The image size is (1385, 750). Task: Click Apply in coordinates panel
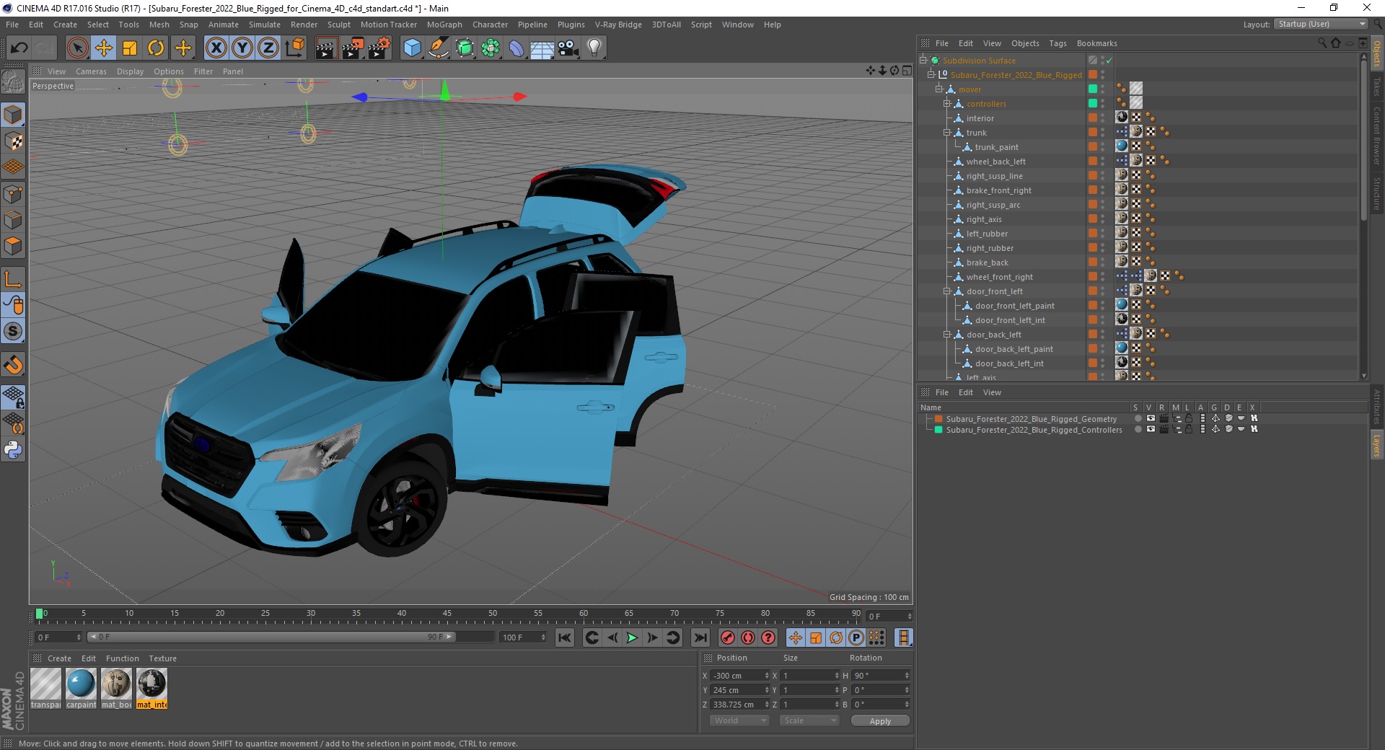coord(880,720)
